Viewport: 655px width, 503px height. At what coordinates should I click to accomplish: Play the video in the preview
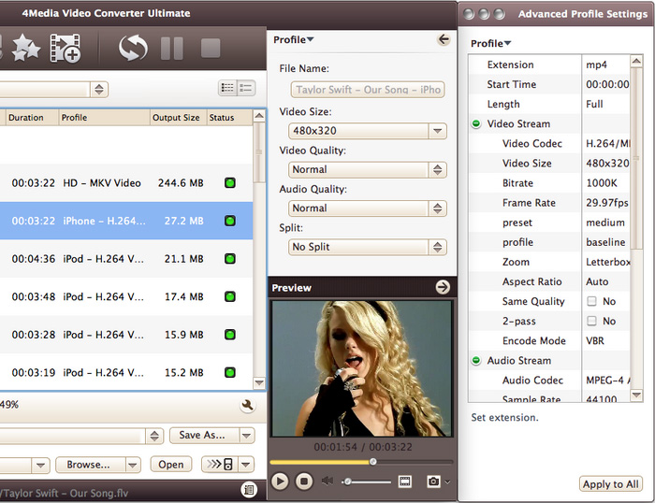pyautogui.click(x=280, y=481)
